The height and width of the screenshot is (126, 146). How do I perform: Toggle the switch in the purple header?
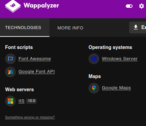pyautogui.click(x=129, y=6)
